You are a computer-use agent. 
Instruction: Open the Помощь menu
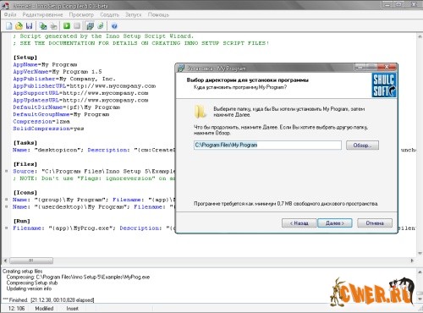[x=158, y=14]
